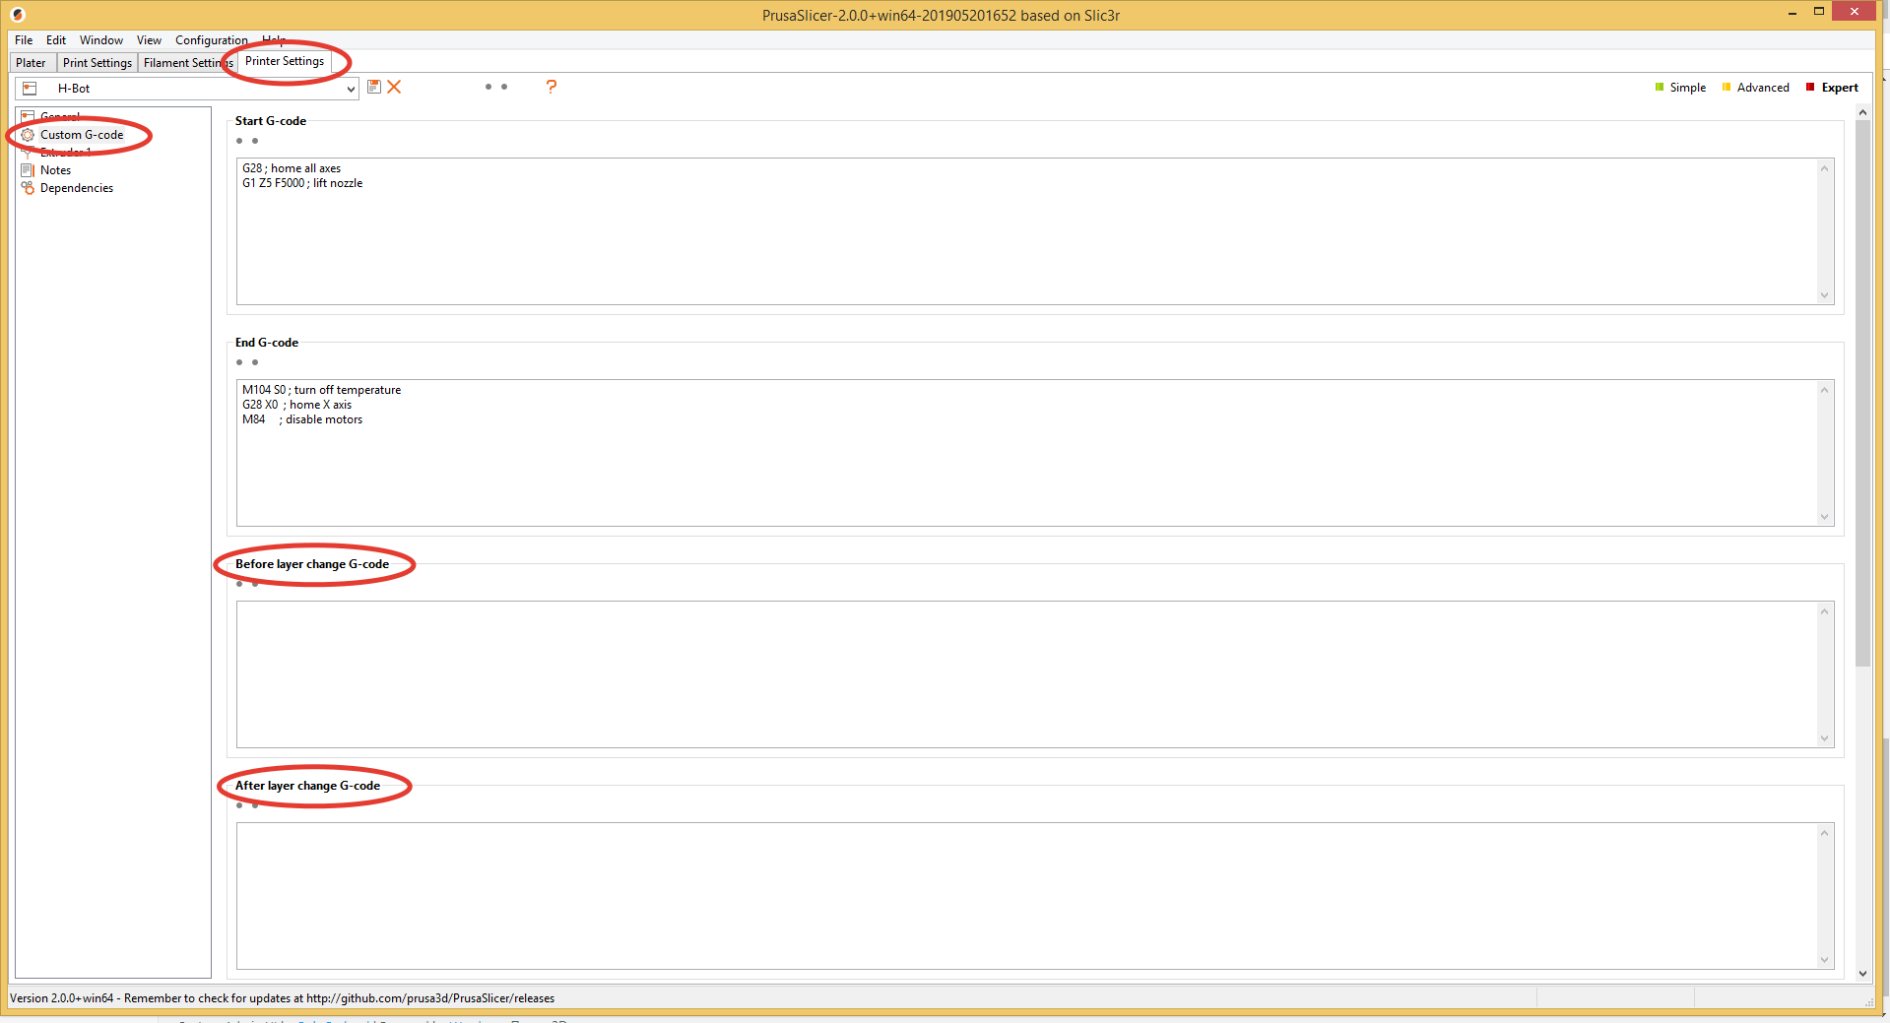
Task: Click the right bullet under End G-code heading
Action: tap(255, 362)
